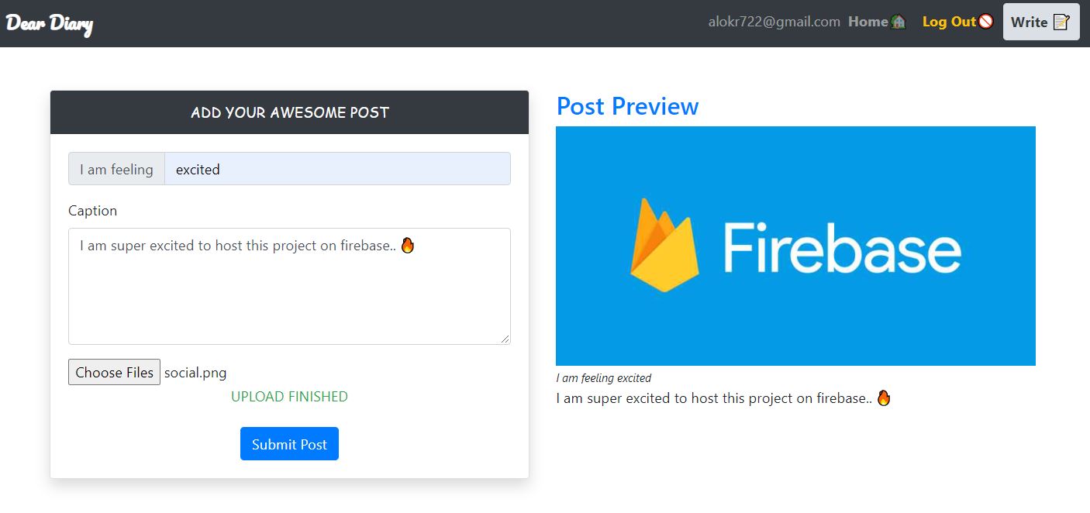Click the house icon beside Home
This screenshot has height=513, width=1090.
tap(898, 22)
